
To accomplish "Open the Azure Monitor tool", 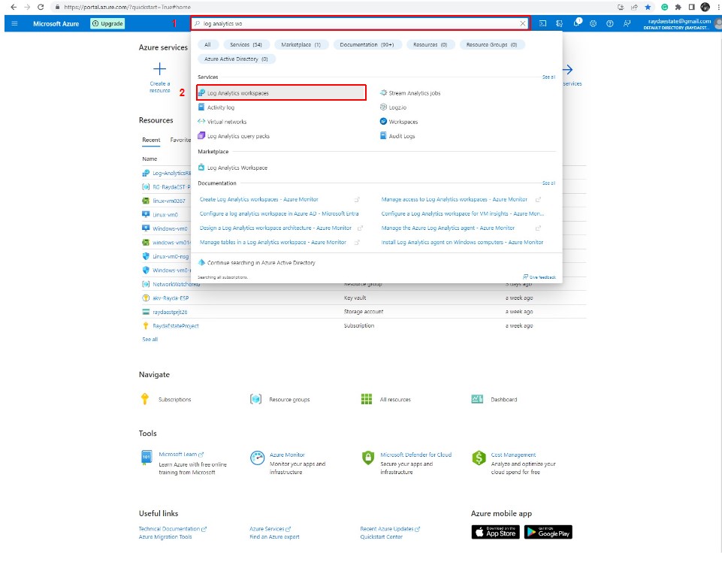I will pos(287,455).
